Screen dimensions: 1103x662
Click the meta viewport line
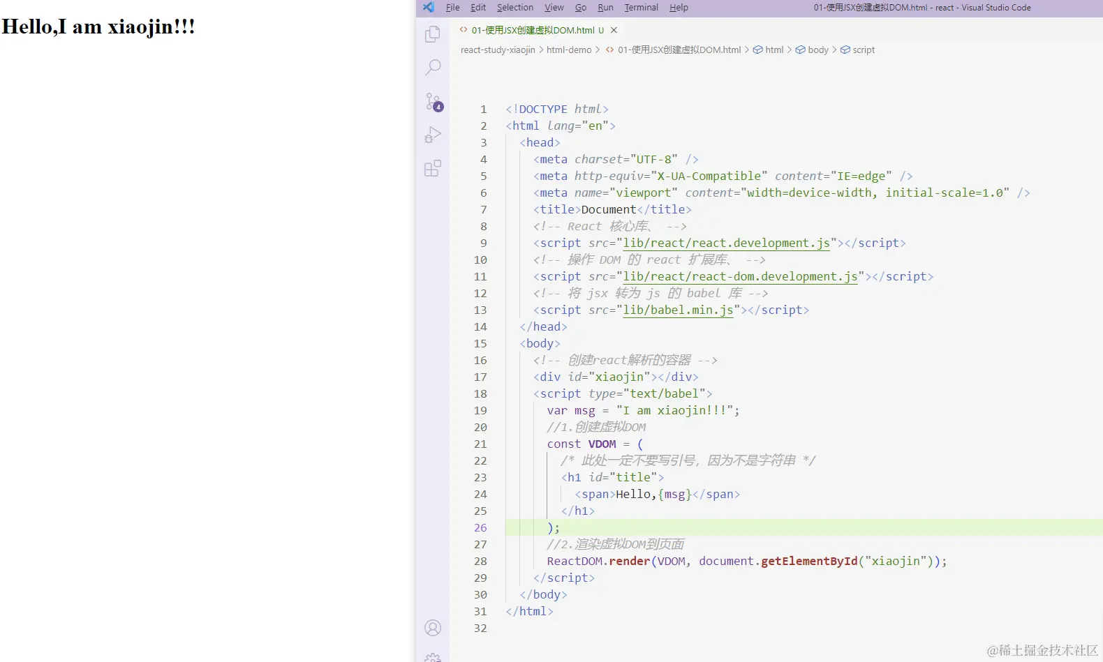click(x=781, y=193)
